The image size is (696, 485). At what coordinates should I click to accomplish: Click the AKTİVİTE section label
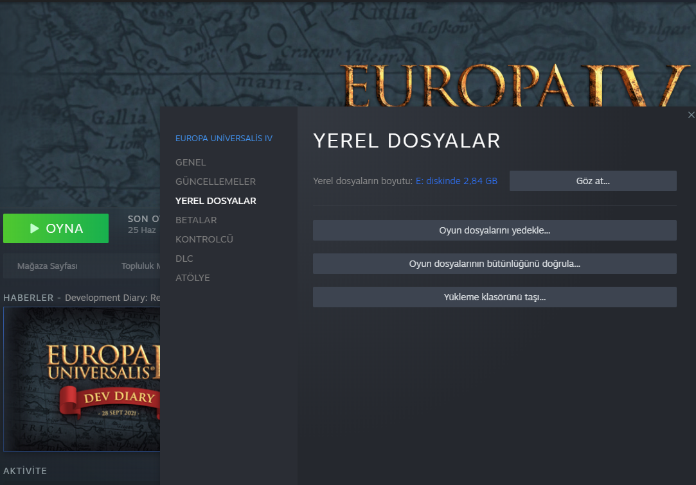(25, 471)
